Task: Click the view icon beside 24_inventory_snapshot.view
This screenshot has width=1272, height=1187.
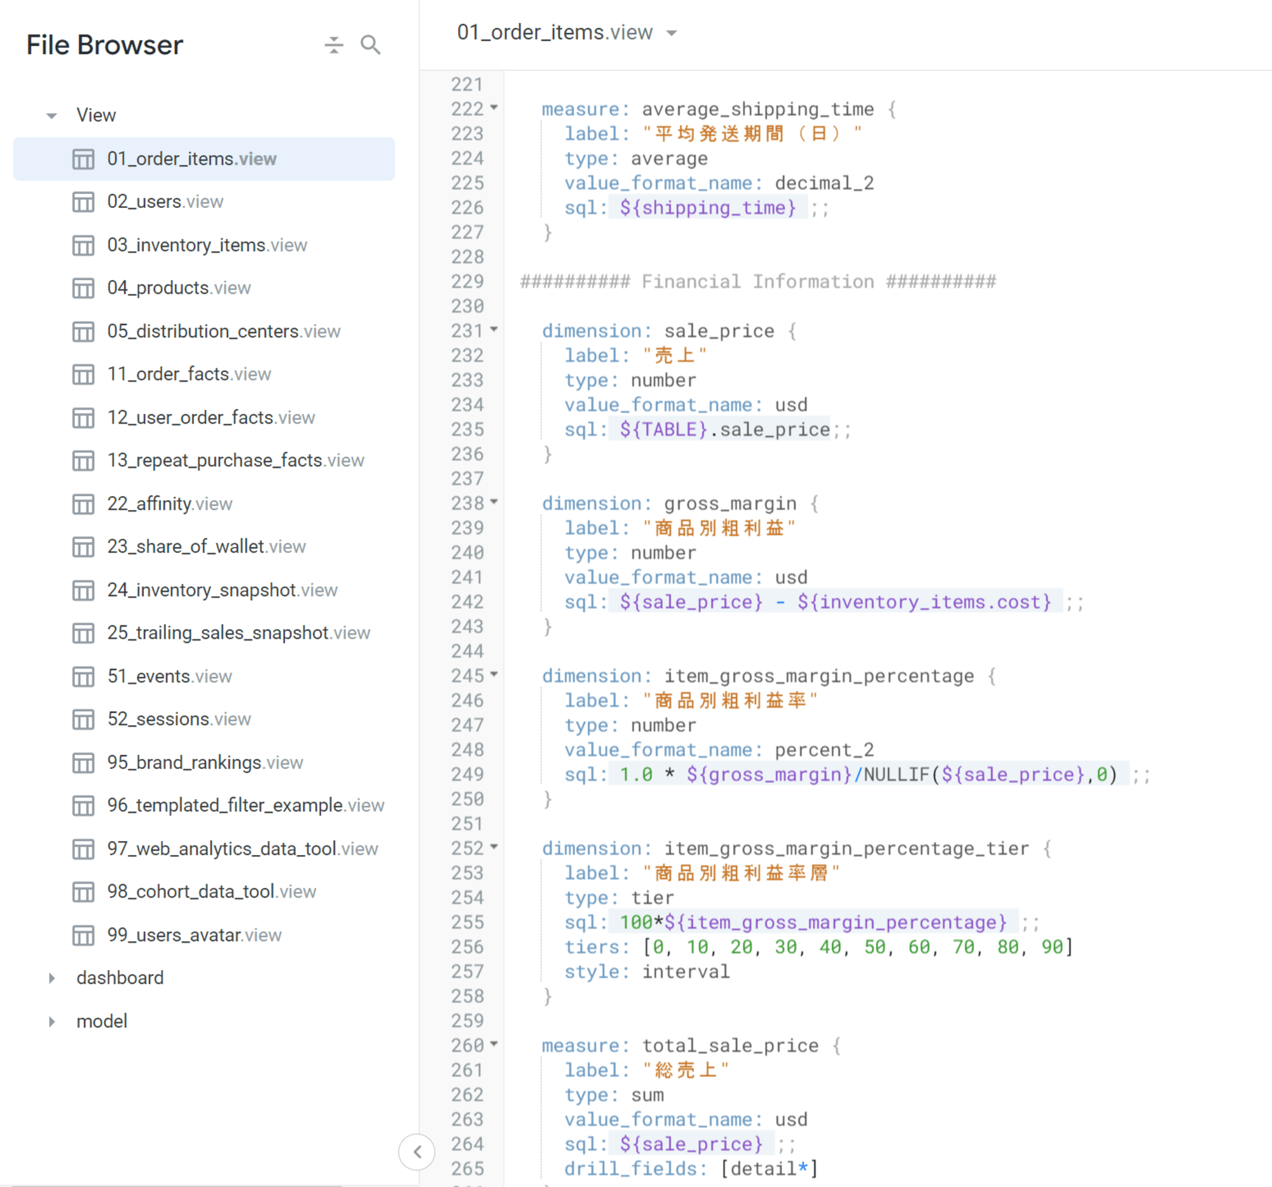Action: click(x=83, y=590)
